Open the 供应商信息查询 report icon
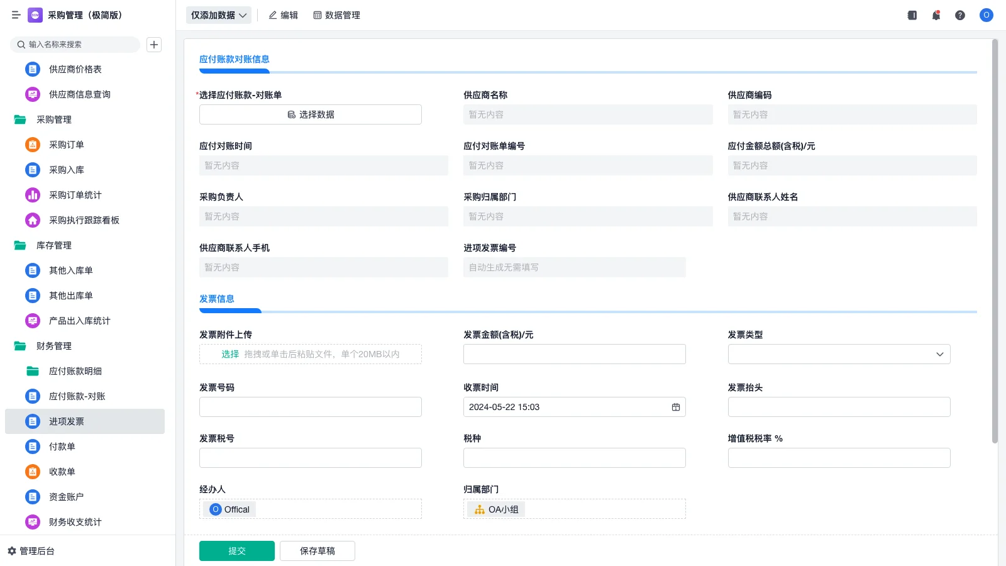The image size is (1006, 566). coord(33,94)
